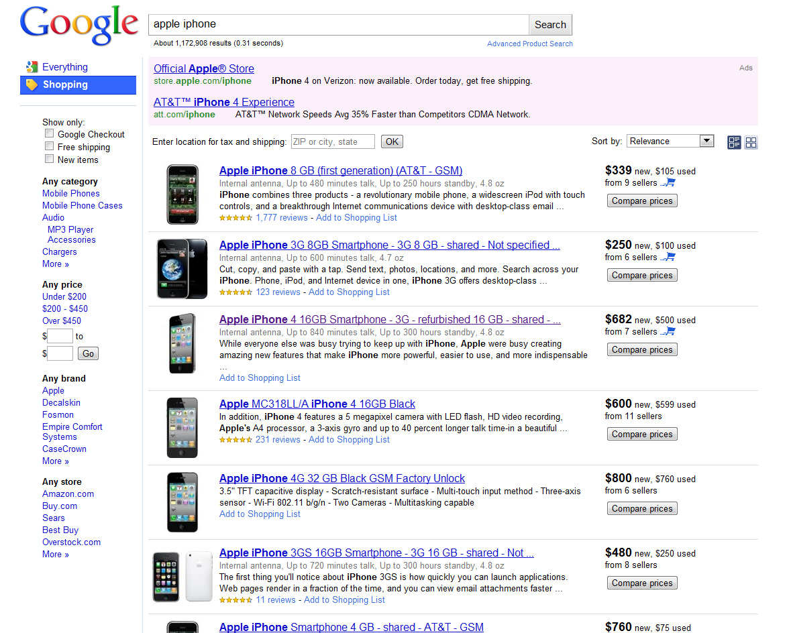This screenshot has width=793, height=633.
Task: Click the checkout cart icon beside 9 sellers
Action: point(668,182)
